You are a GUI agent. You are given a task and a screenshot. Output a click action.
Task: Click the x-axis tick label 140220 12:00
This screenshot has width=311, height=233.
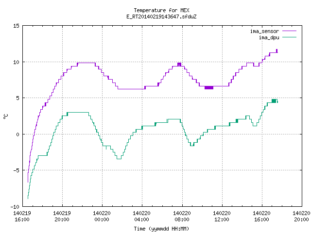222,216
